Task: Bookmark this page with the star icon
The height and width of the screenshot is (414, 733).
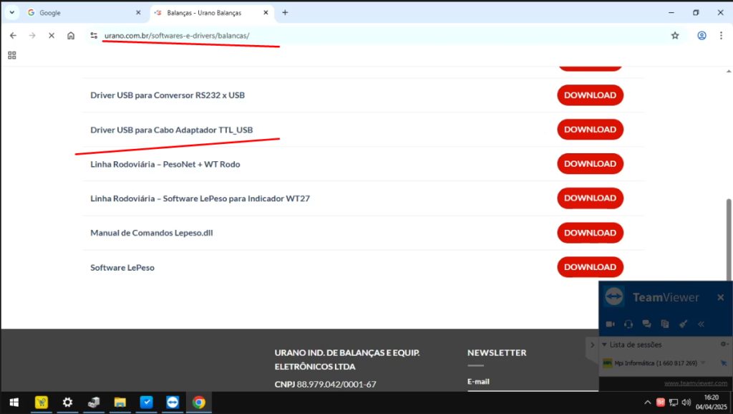Action: tap(674, 36)
